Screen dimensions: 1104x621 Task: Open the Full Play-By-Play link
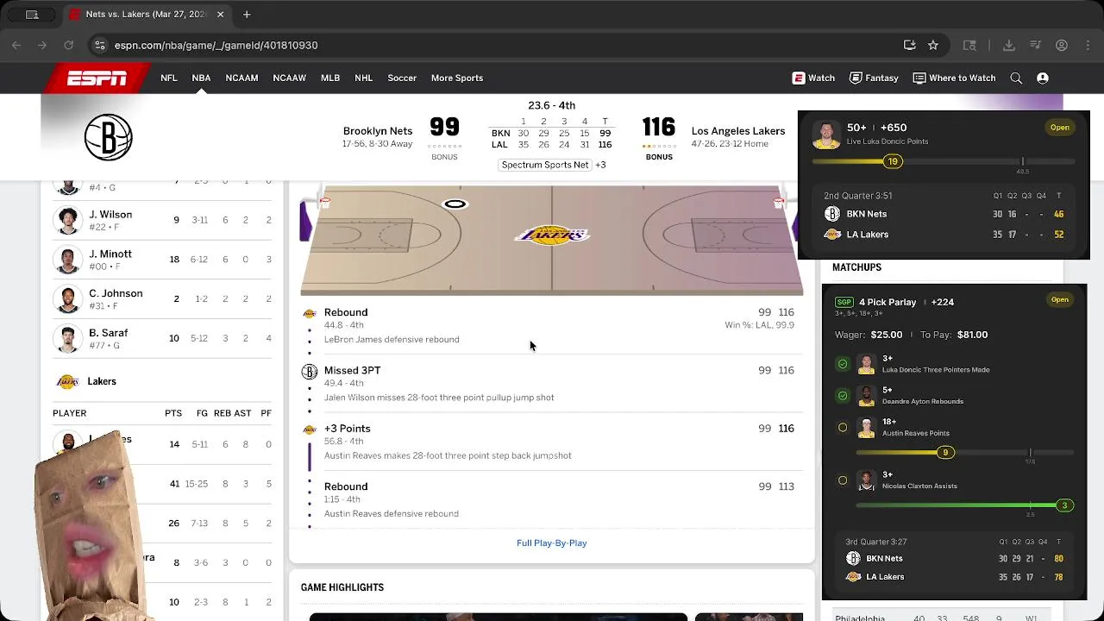point(552,543)
